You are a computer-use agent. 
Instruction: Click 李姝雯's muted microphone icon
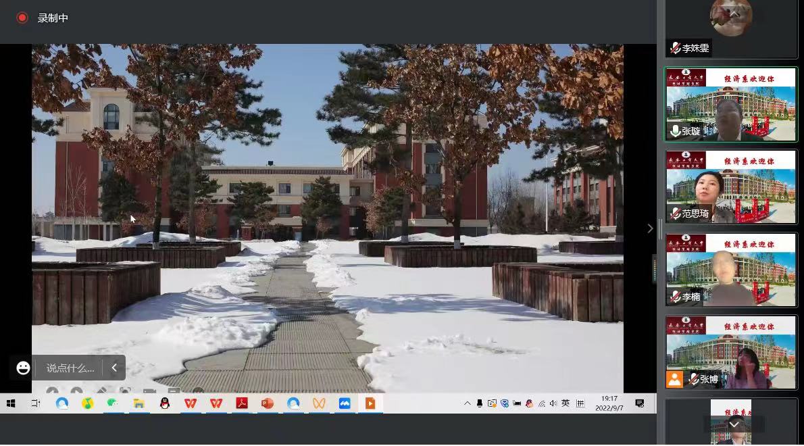(x=675, y=48)
